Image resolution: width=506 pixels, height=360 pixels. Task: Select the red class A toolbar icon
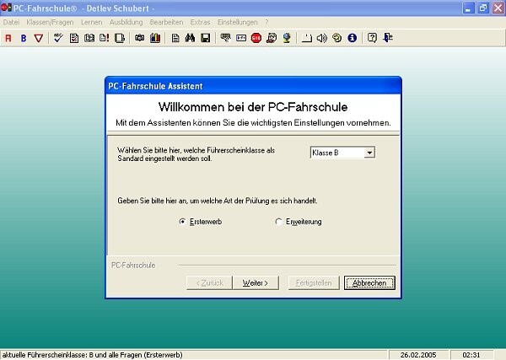tap(8, 38)
